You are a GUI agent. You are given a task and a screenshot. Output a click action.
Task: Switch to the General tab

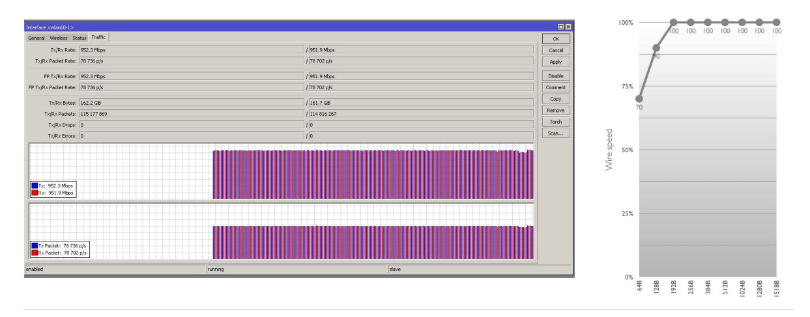pos(36,38)
